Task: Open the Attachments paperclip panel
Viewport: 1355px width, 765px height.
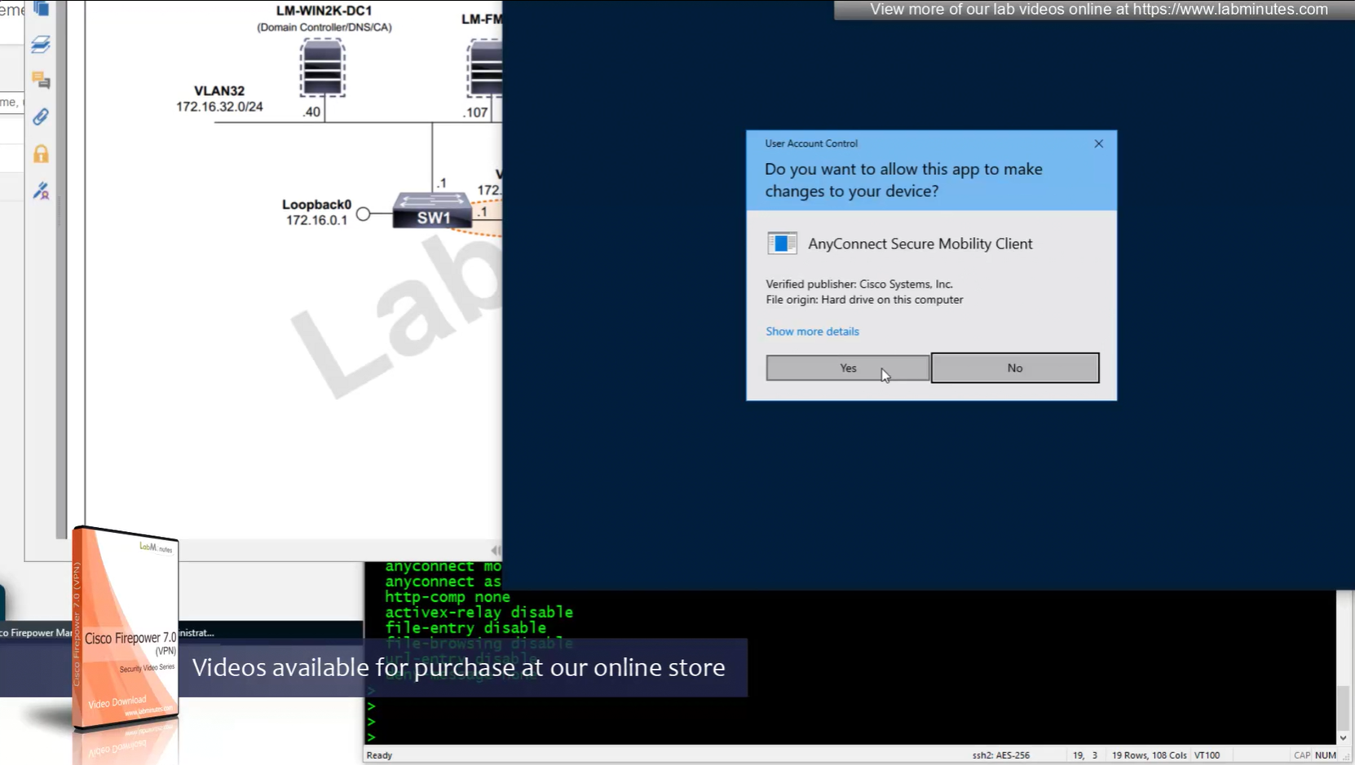Action: (41, 117)
